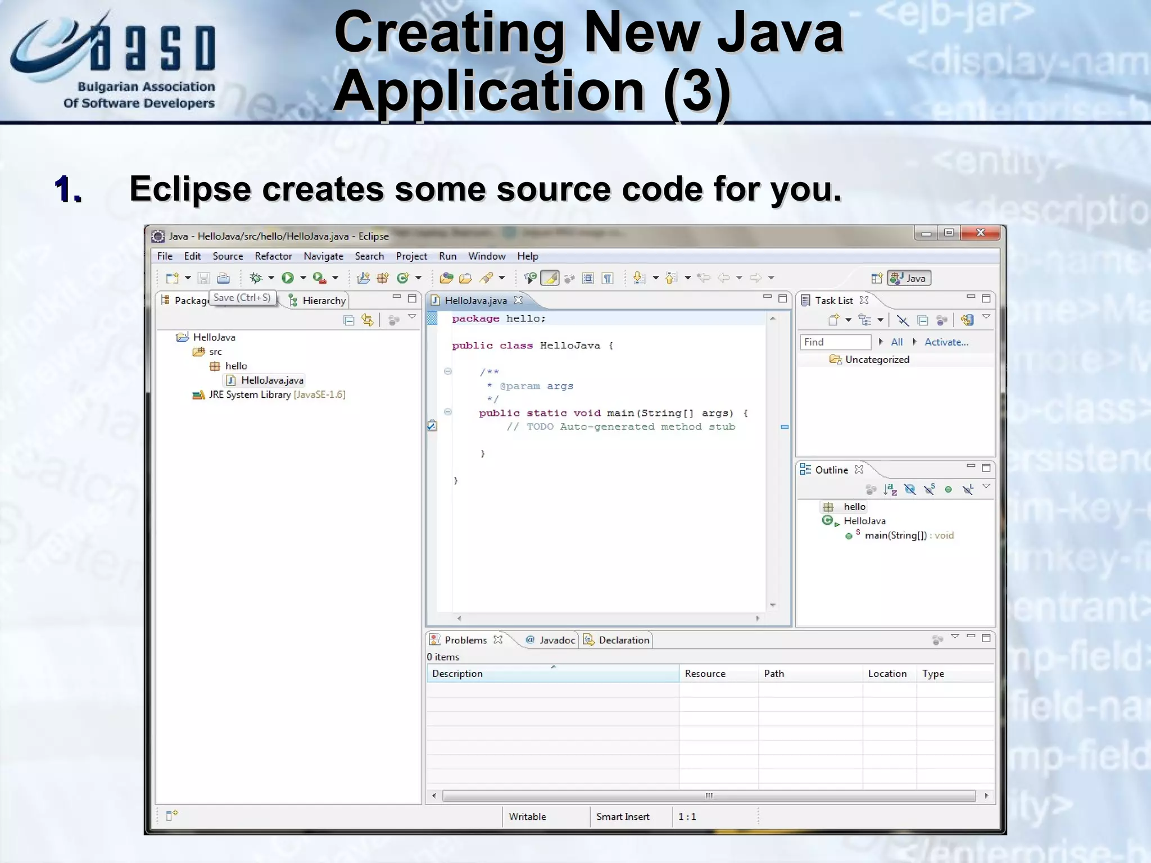Select main(String[]) in Outline
This screenshot has height=863, width=1151.
[899, 535]
